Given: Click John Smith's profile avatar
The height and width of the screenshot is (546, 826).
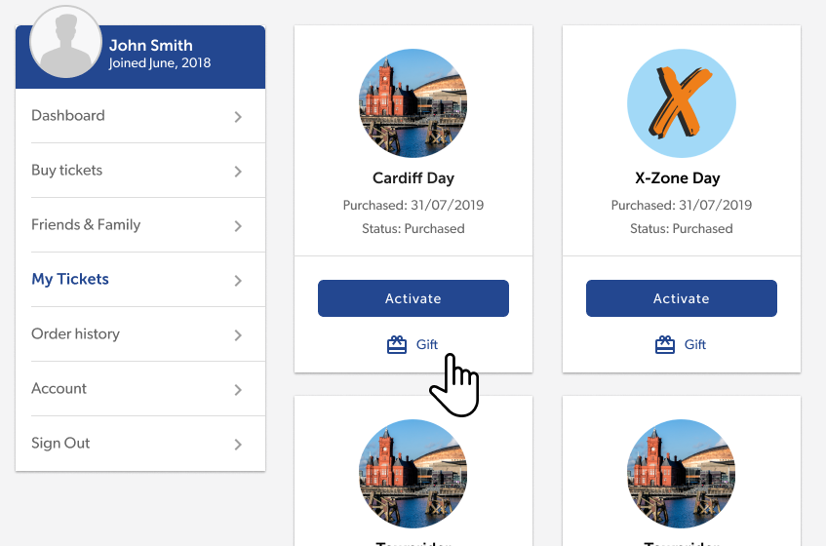Looking at the screenshot, I should pos(66,42).
